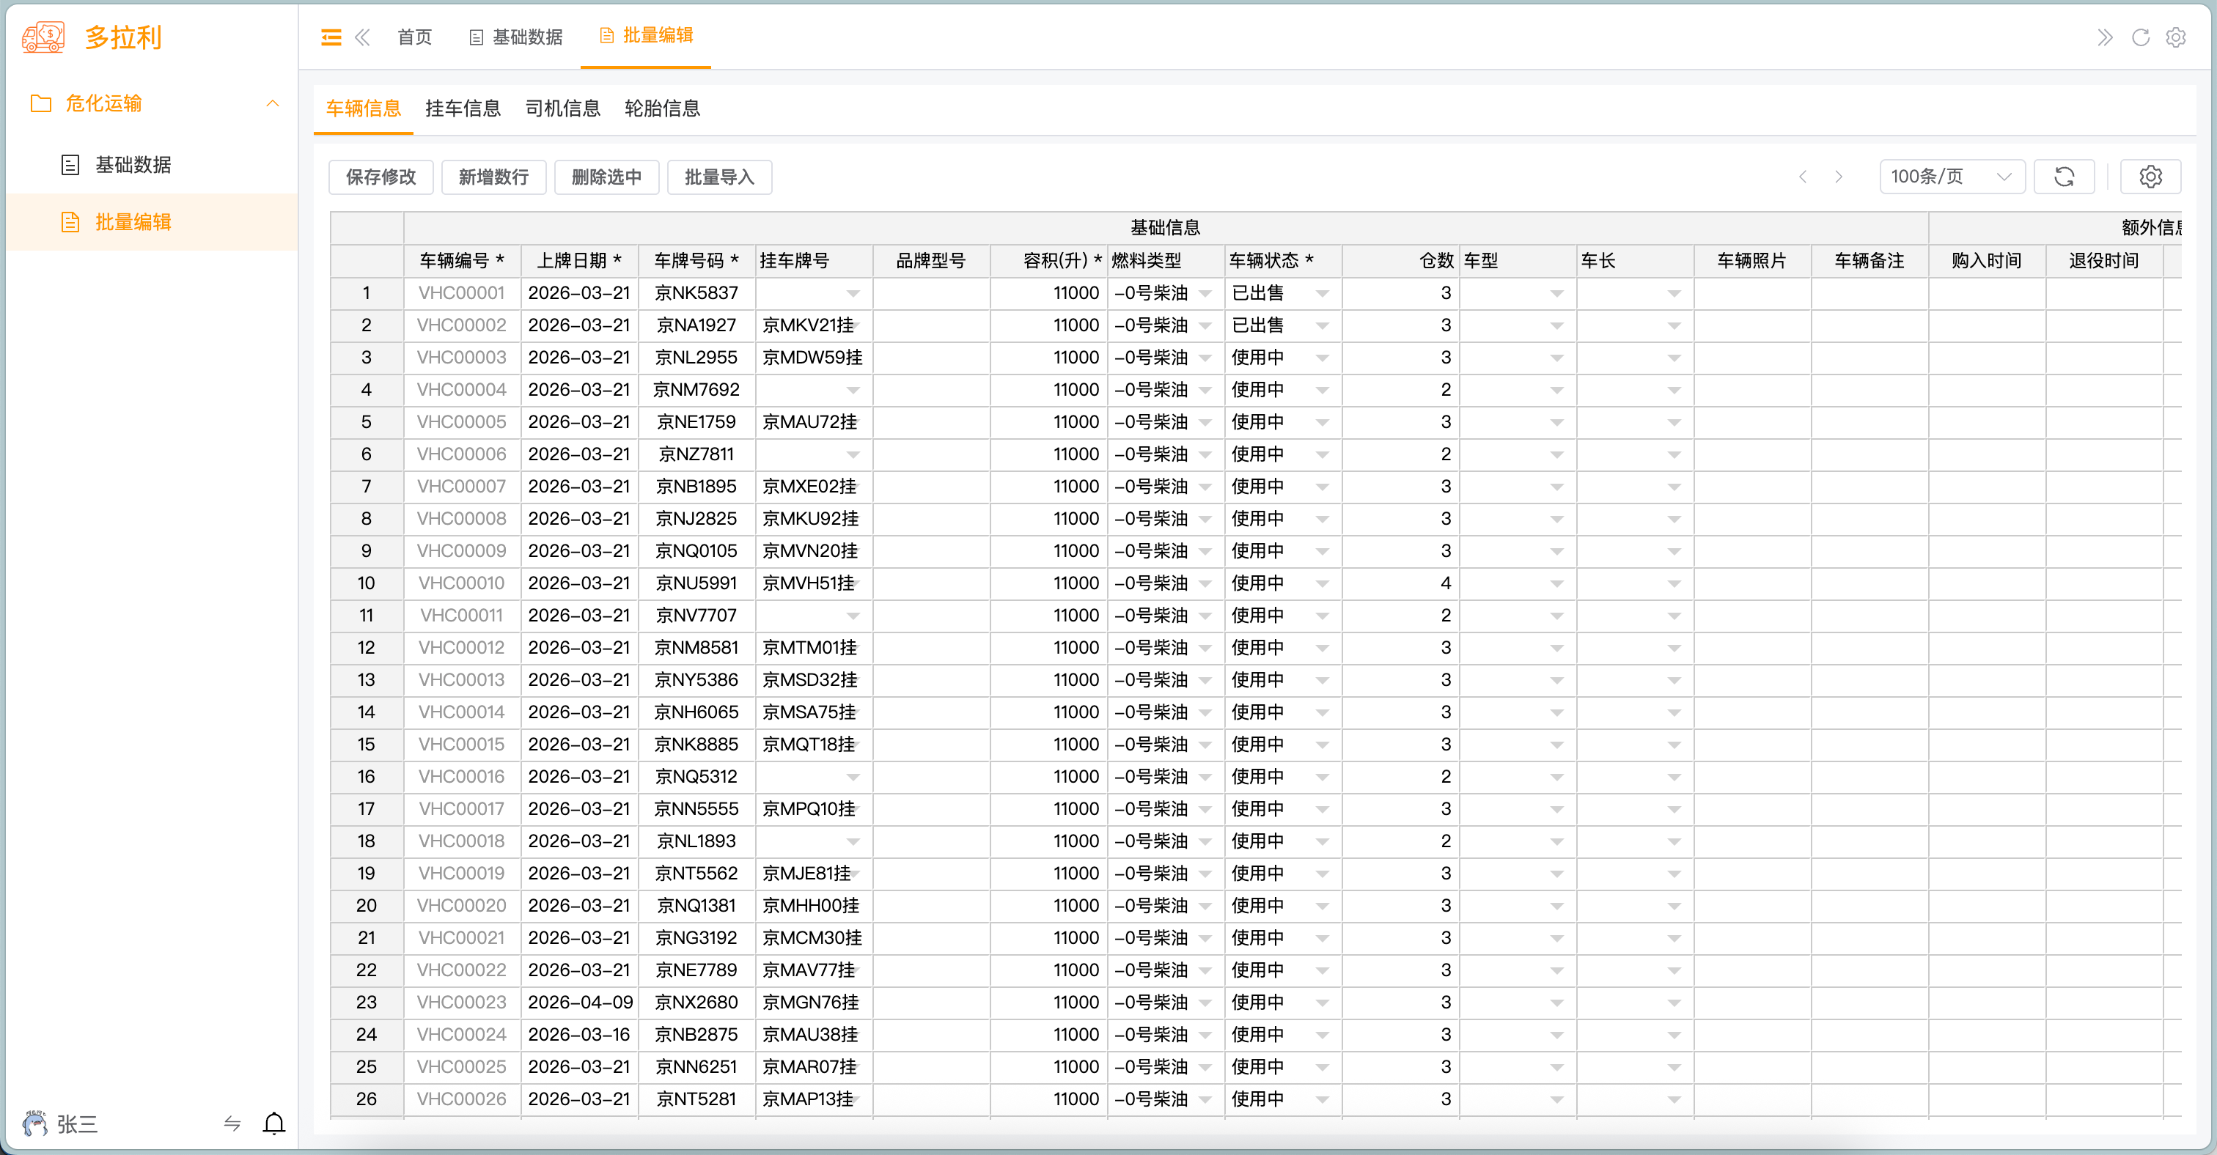Go to next page with right arrow

pos(1839,177)
